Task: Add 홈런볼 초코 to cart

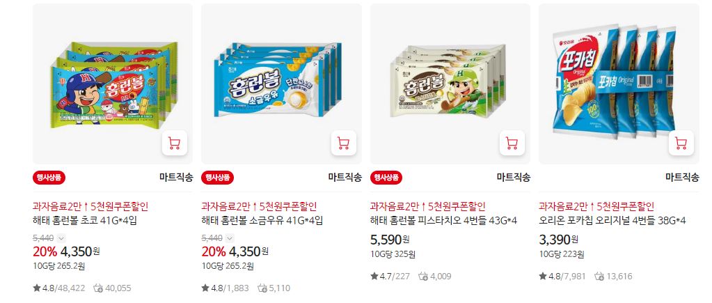Action: [x=175, y=143]
